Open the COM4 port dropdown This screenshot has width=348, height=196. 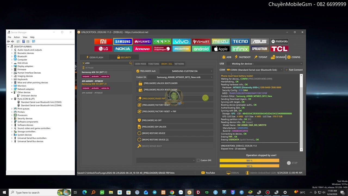click(x=255, y=70)
